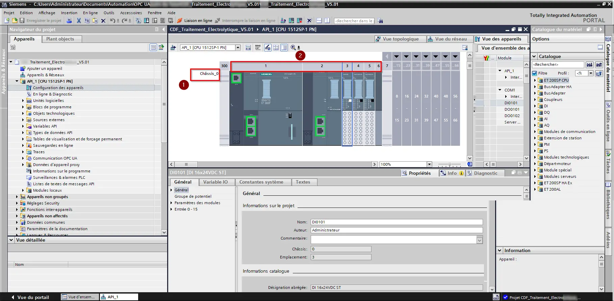Click the zoom magnifier icon in device view

pos(293,48)
